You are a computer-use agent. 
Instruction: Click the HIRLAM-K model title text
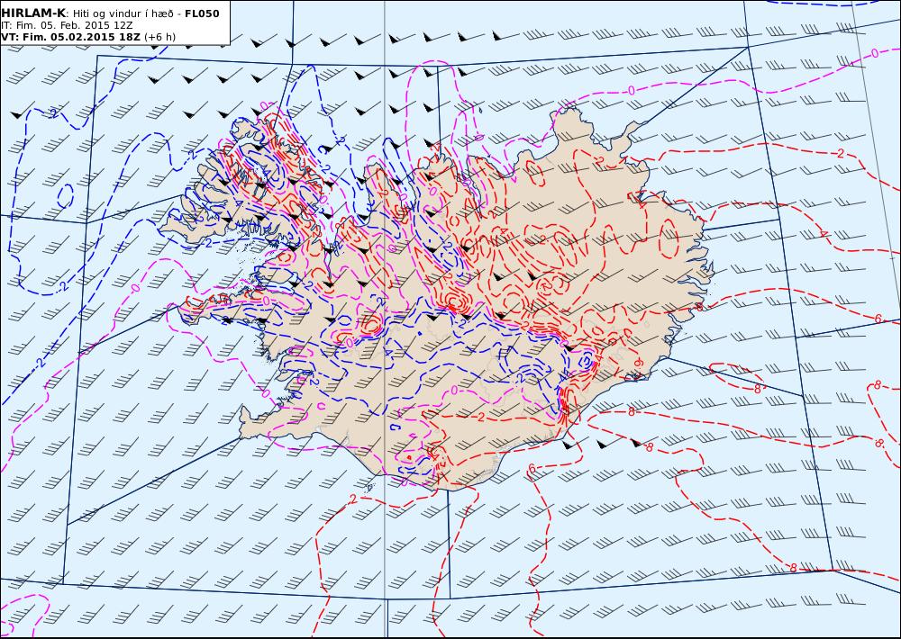33,13
